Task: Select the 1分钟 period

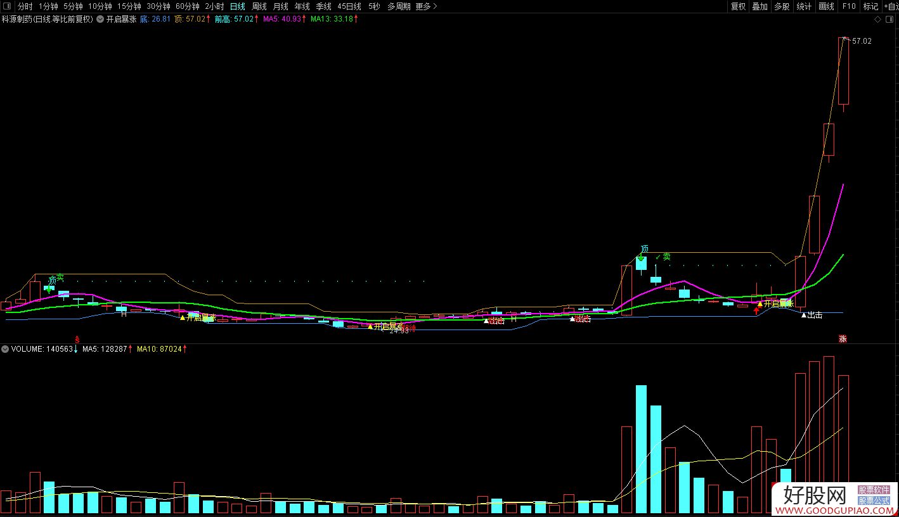Action: (48, 6)
